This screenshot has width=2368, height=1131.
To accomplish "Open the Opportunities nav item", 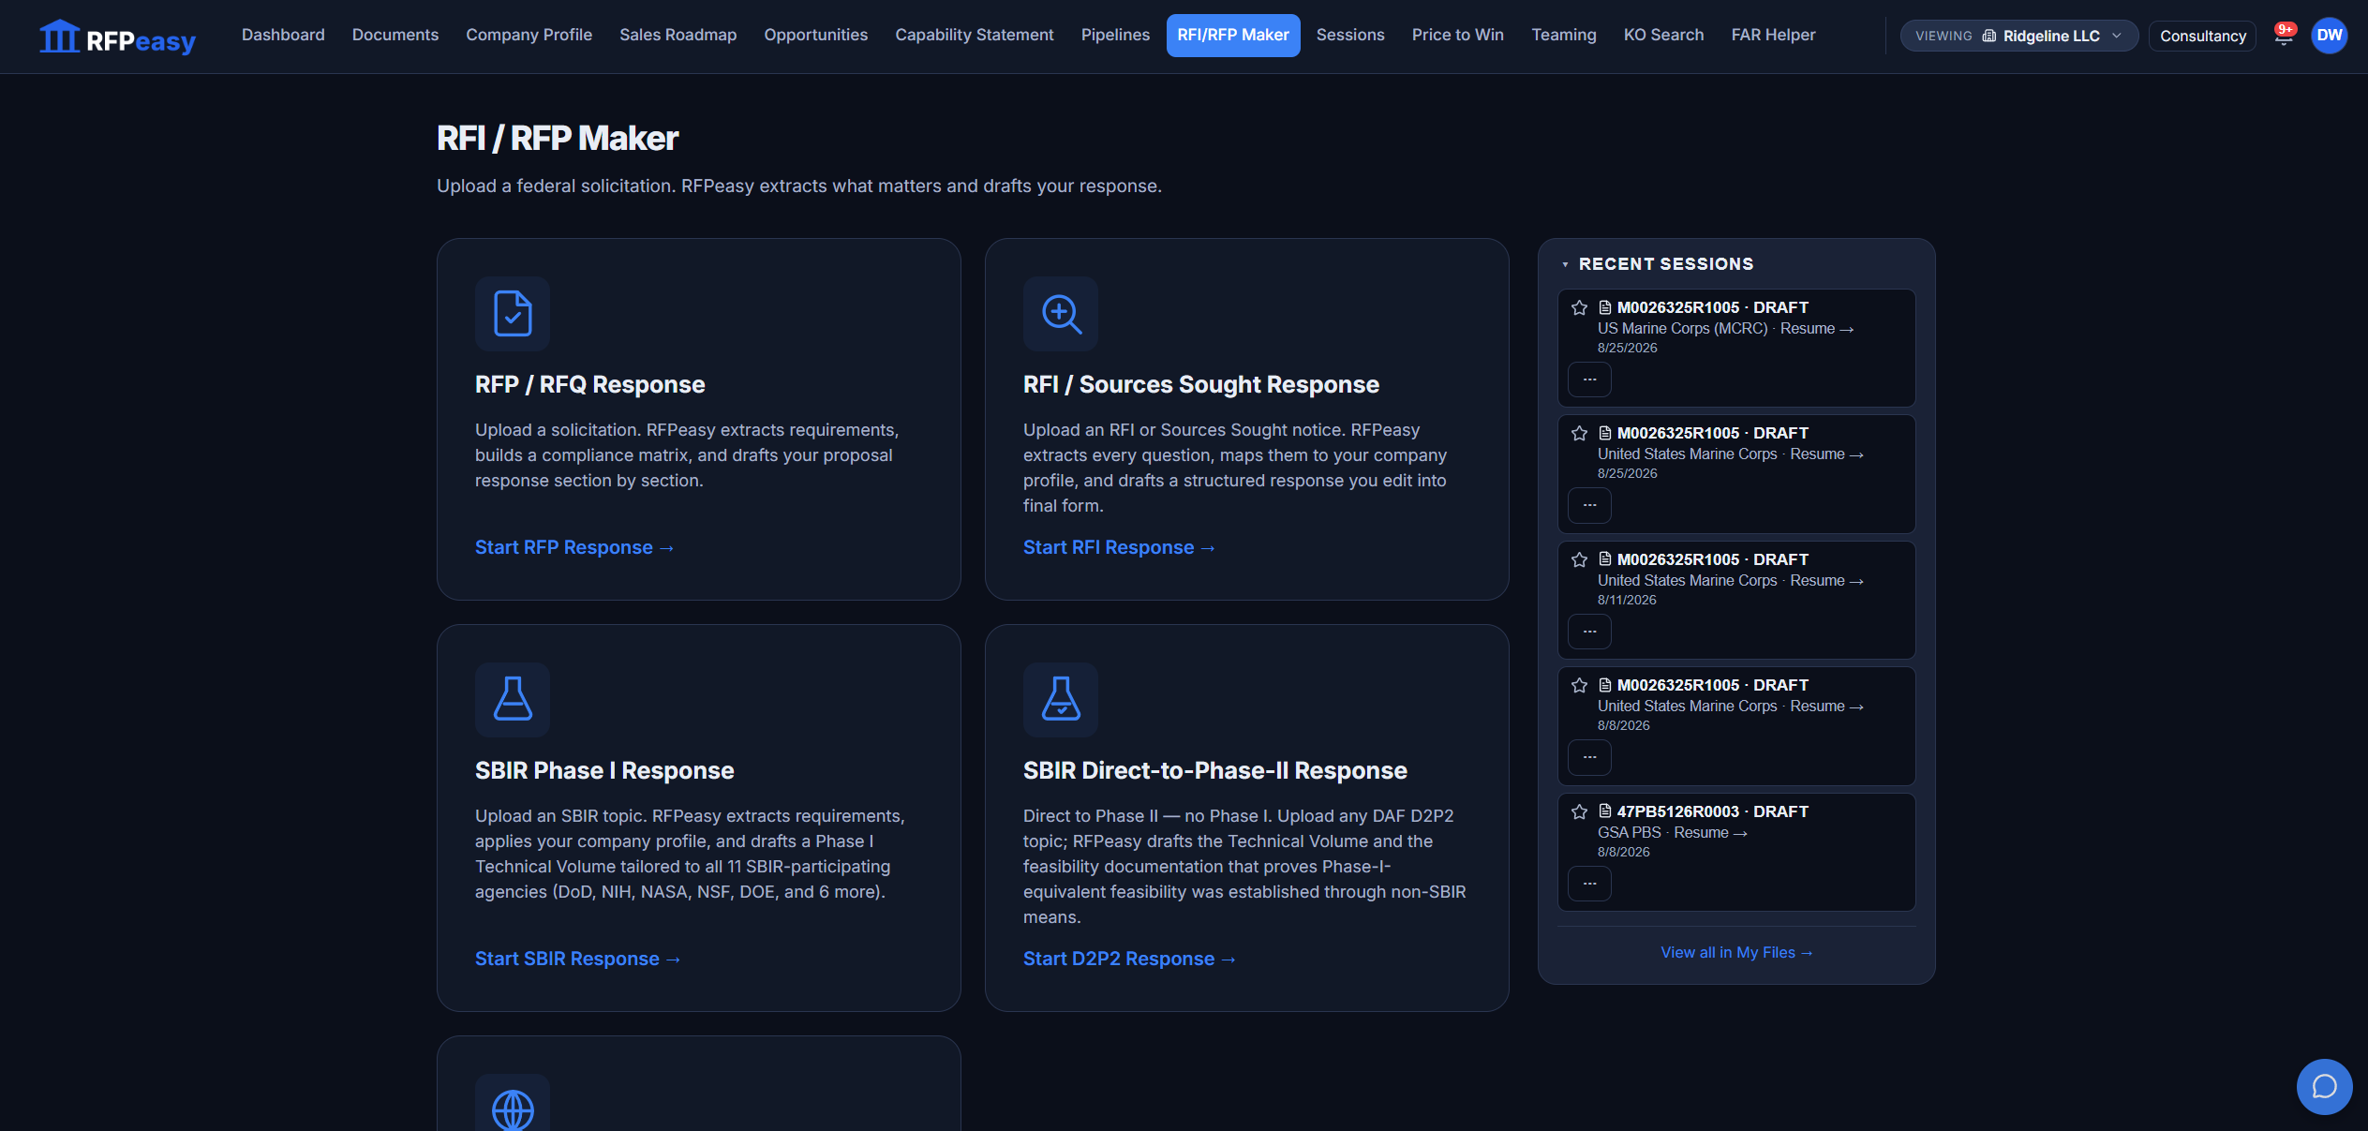I will (x=815, y=35).
